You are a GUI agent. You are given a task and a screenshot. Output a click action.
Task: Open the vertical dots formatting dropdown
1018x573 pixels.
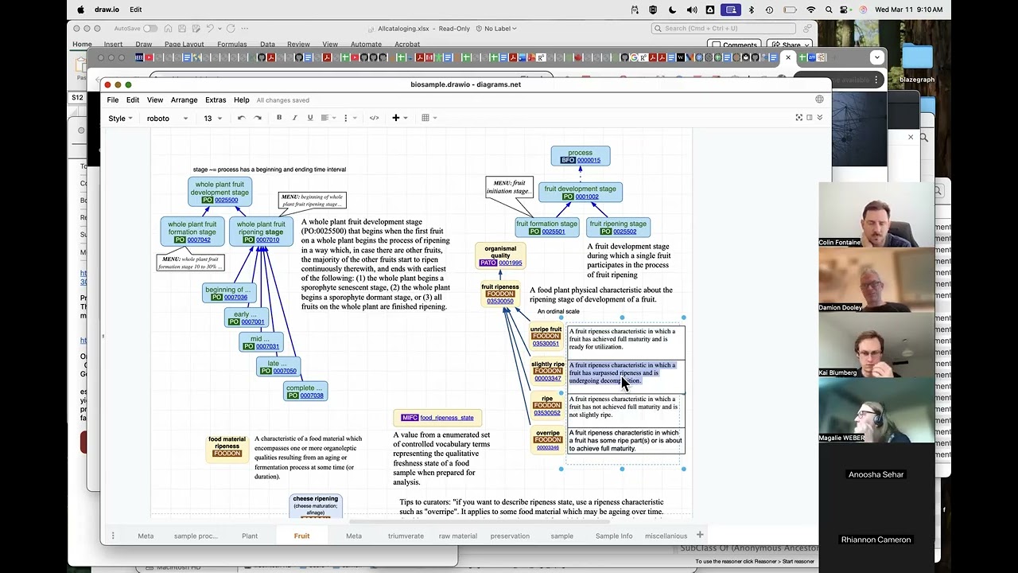coord(349,118)
